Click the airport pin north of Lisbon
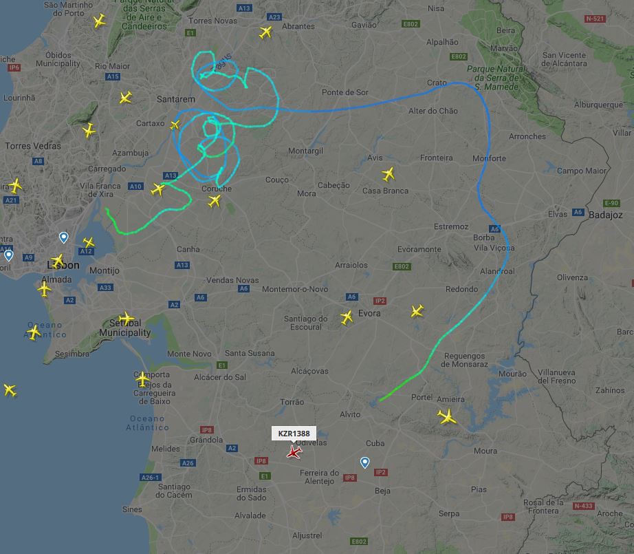634x554 pixels. [x=63, y=237]
